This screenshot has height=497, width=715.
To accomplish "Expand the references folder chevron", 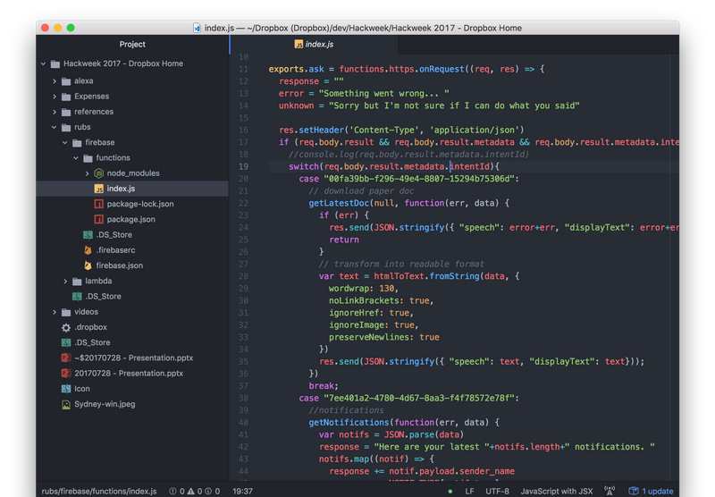I will [55, 112].
